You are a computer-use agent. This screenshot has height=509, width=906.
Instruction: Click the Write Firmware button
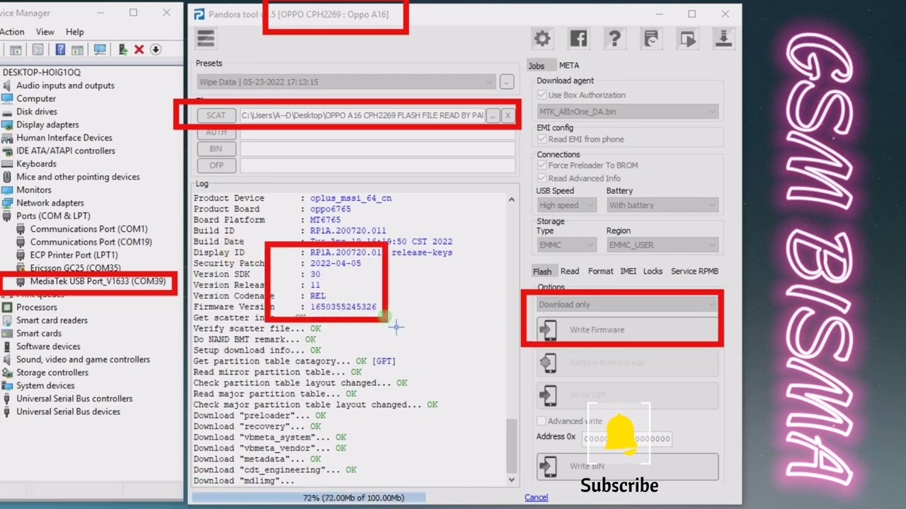tap(627, 330)
